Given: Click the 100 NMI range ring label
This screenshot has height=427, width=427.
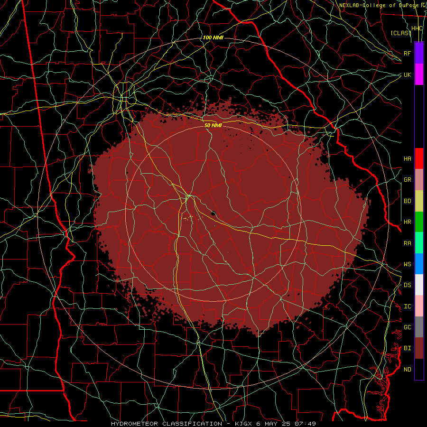Looking at the screenshot, I should 213,37.
